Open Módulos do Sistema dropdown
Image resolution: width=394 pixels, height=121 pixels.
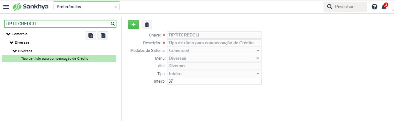214,50
